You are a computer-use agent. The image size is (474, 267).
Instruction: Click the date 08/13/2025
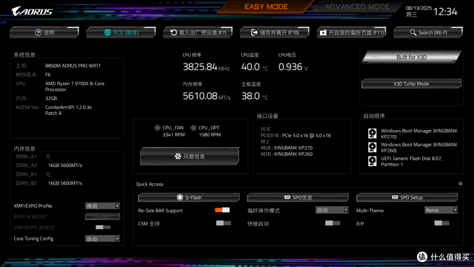click(419, 8)
